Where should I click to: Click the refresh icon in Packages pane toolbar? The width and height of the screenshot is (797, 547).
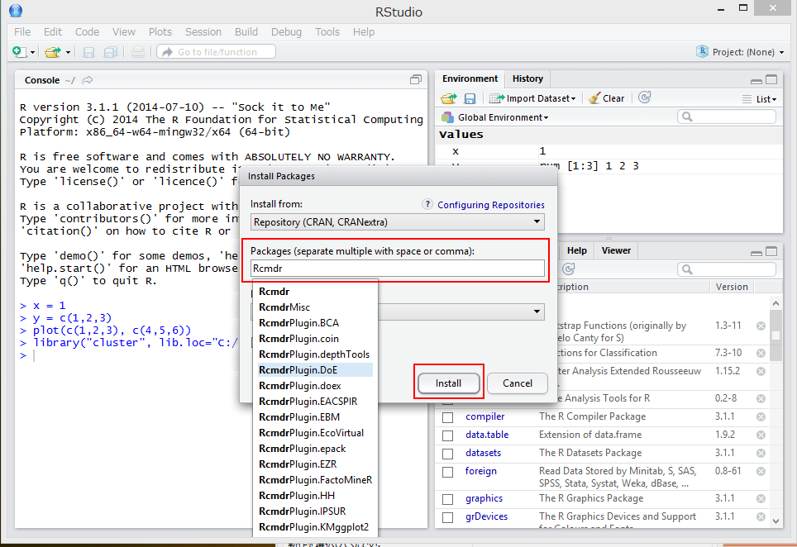click(568, 269)
